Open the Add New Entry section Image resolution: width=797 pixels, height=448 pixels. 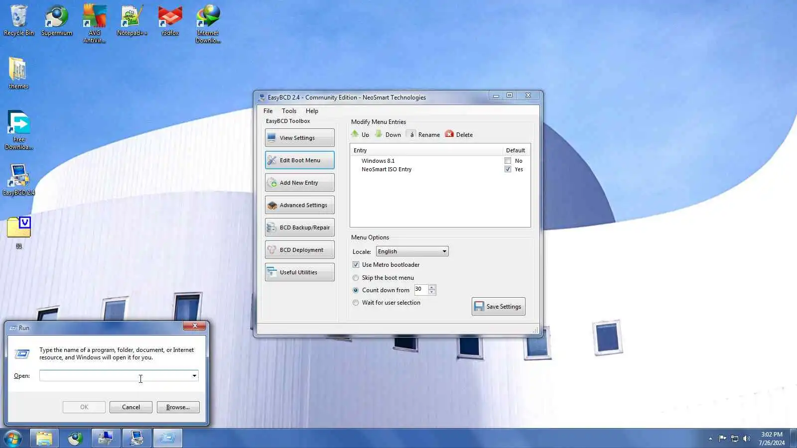pos(300,183)
